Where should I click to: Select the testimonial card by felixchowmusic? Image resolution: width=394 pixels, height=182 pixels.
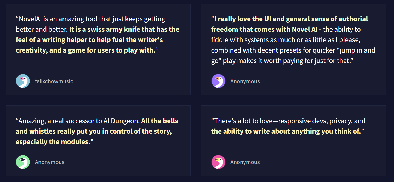coord(98,49)
